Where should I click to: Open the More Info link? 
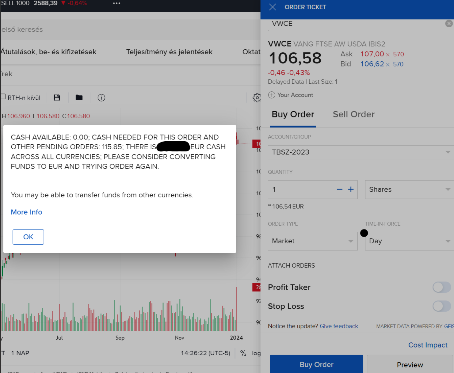(x=26, y=212)
